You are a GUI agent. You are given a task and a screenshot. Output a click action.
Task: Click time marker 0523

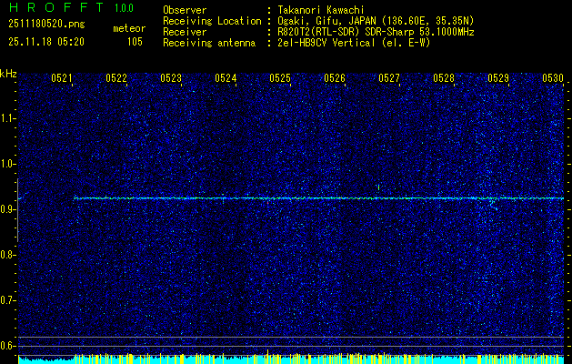pos(171,77)
